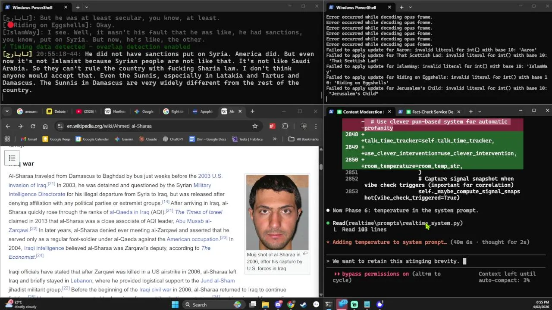Open new-tab dropdown in left PowerShell window
The height and width of the screenshot is (310, 552).
click(x=87, y=7)
